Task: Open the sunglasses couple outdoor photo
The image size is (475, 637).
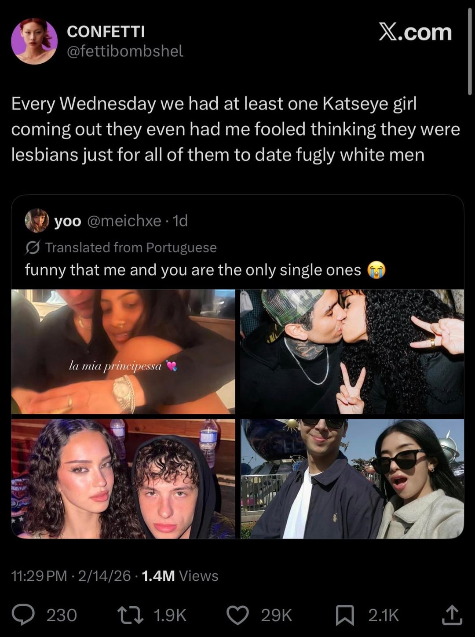Action: (x=352, y=479)
